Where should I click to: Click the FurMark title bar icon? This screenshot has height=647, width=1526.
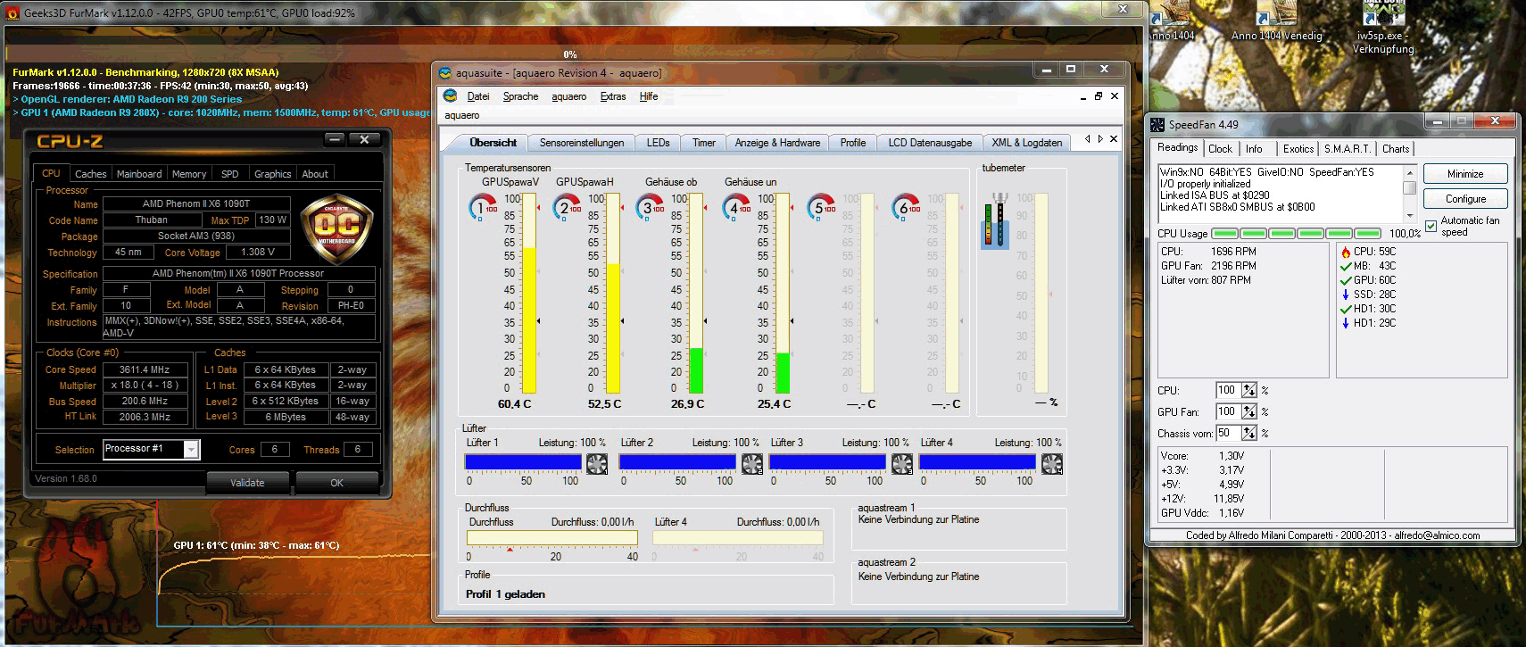12,12
